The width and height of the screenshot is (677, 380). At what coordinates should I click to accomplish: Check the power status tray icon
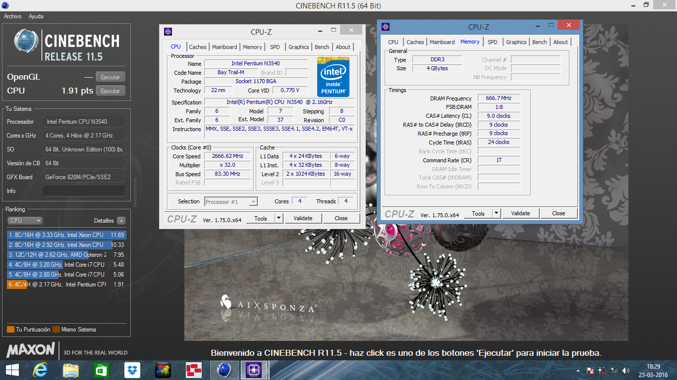pyautogui.click(x=603, y=370)
